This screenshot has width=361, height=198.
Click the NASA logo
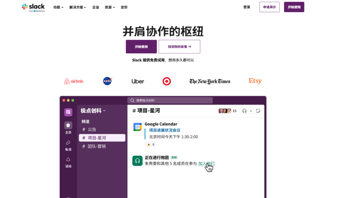[107, 81]
